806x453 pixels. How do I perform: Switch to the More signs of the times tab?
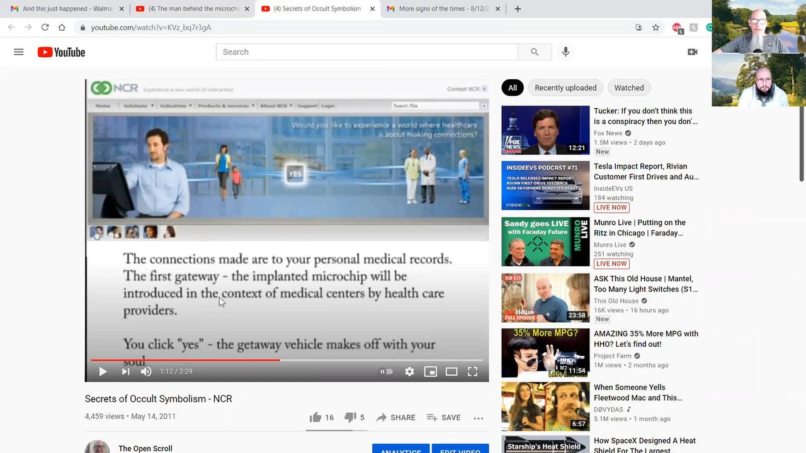[443, 9]
